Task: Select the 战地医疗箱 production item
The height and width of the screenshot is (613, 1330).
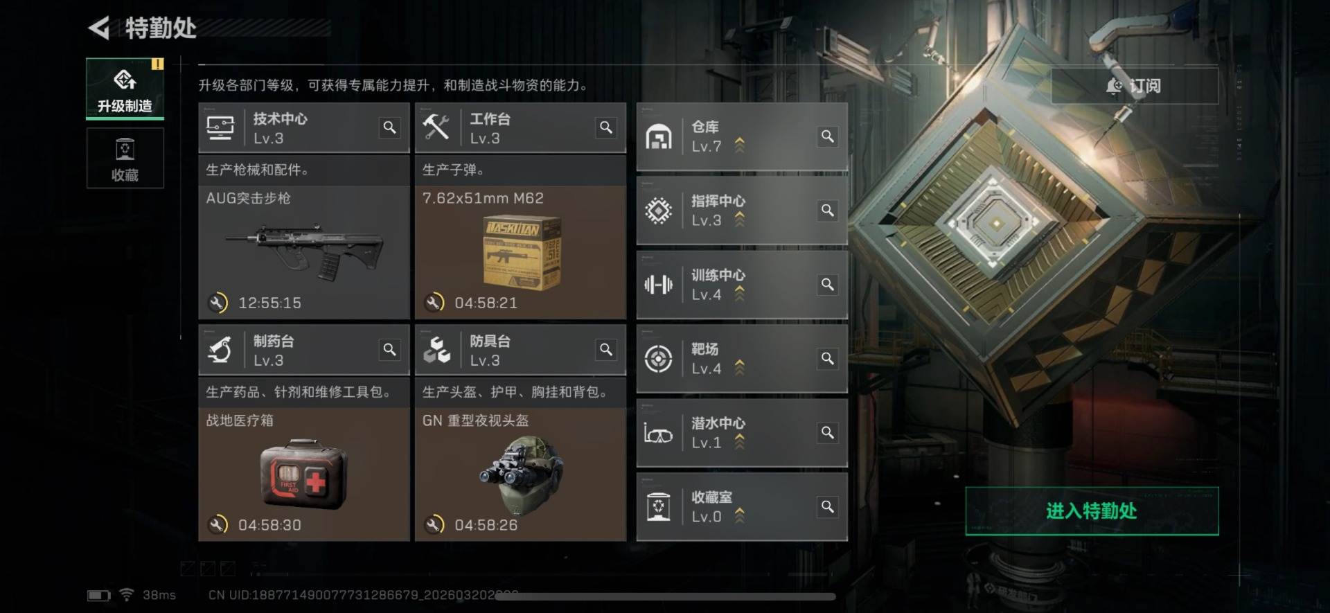Action: pyautogui.click(x=304, y=474)
